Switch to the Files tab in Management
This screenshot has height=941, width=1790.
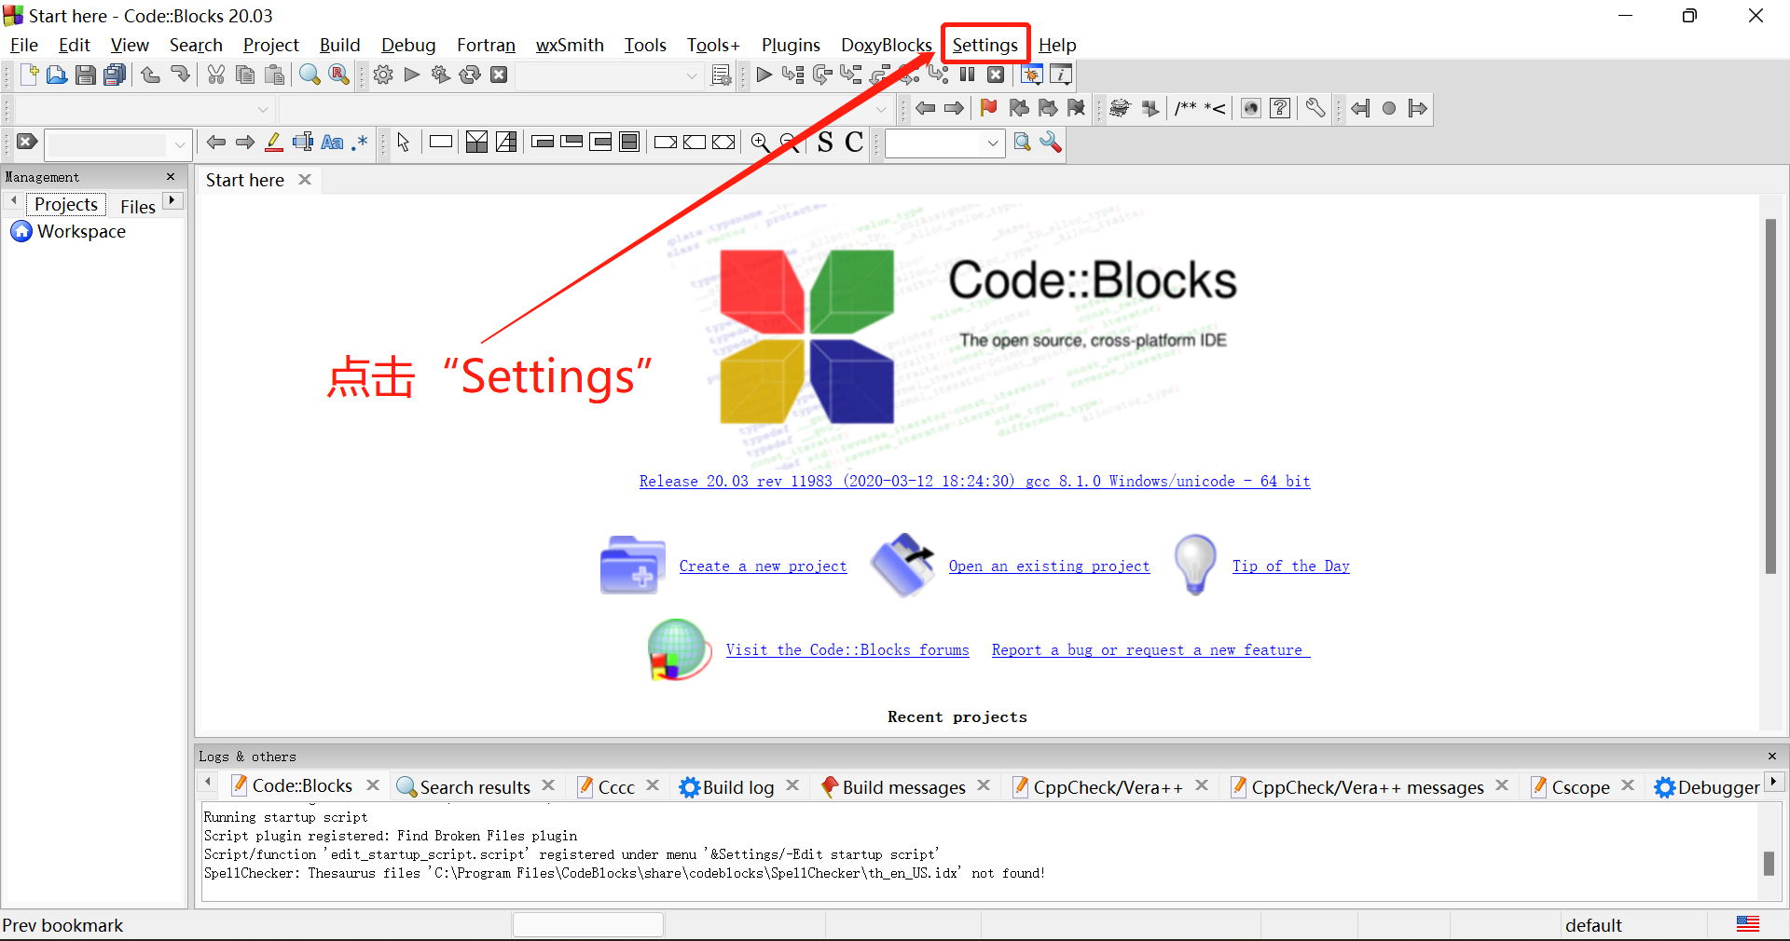coord(137,206)
